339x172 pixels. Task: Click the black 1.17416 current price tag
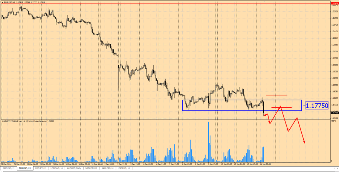334,113
